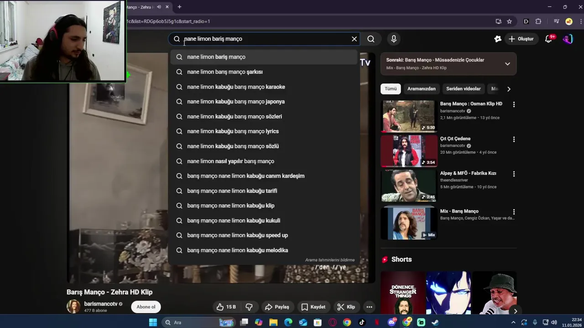Open 'Barış Manço : Osman Klip HD' thumbnail

pyautogui.click(x=409, y=116)
